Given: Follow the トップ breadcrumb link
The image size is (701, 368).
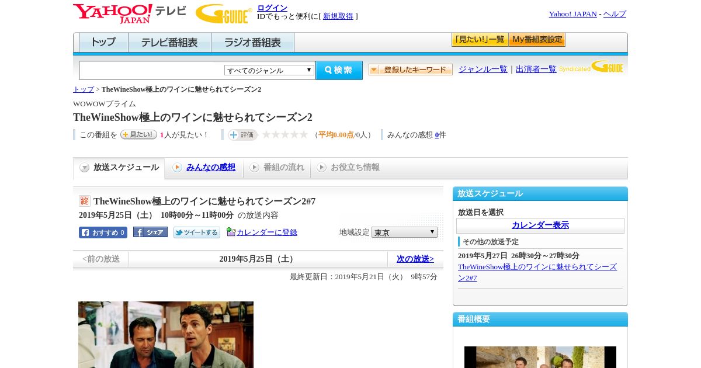Looking at the screenshot, I should click(x=84, y=89).
